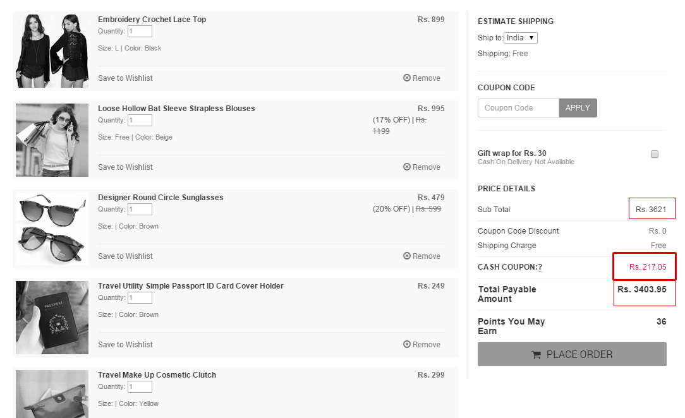Save Loose Hollow Bat Sleeve Blouses to Wishlist
Screen dimensions: 685x418
pyautogui.click(x=125, y=167)
